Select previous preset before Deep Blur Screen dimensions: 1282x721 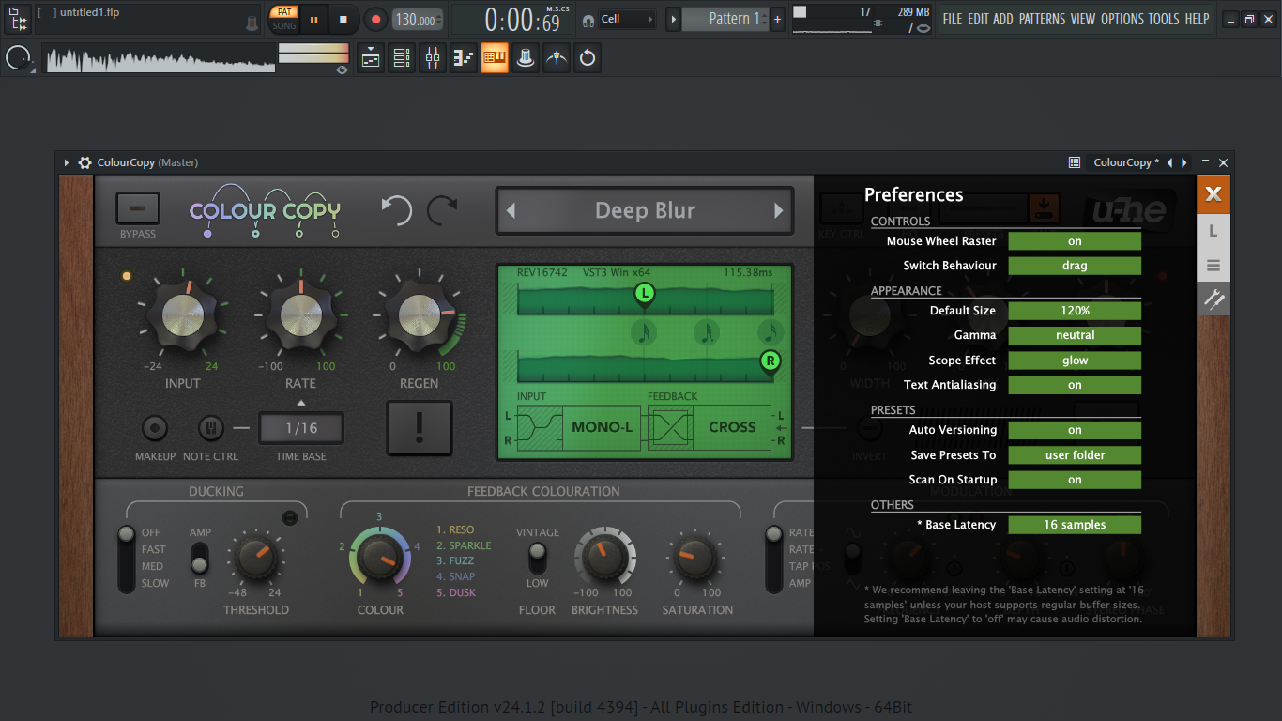pos(511,211)
